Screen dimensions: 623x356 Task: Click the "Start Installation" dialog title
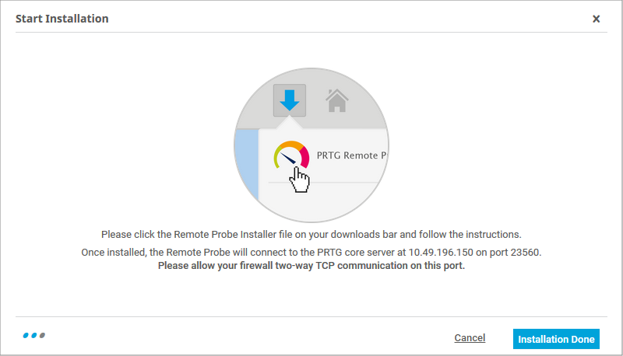click(x=62, y=19)
